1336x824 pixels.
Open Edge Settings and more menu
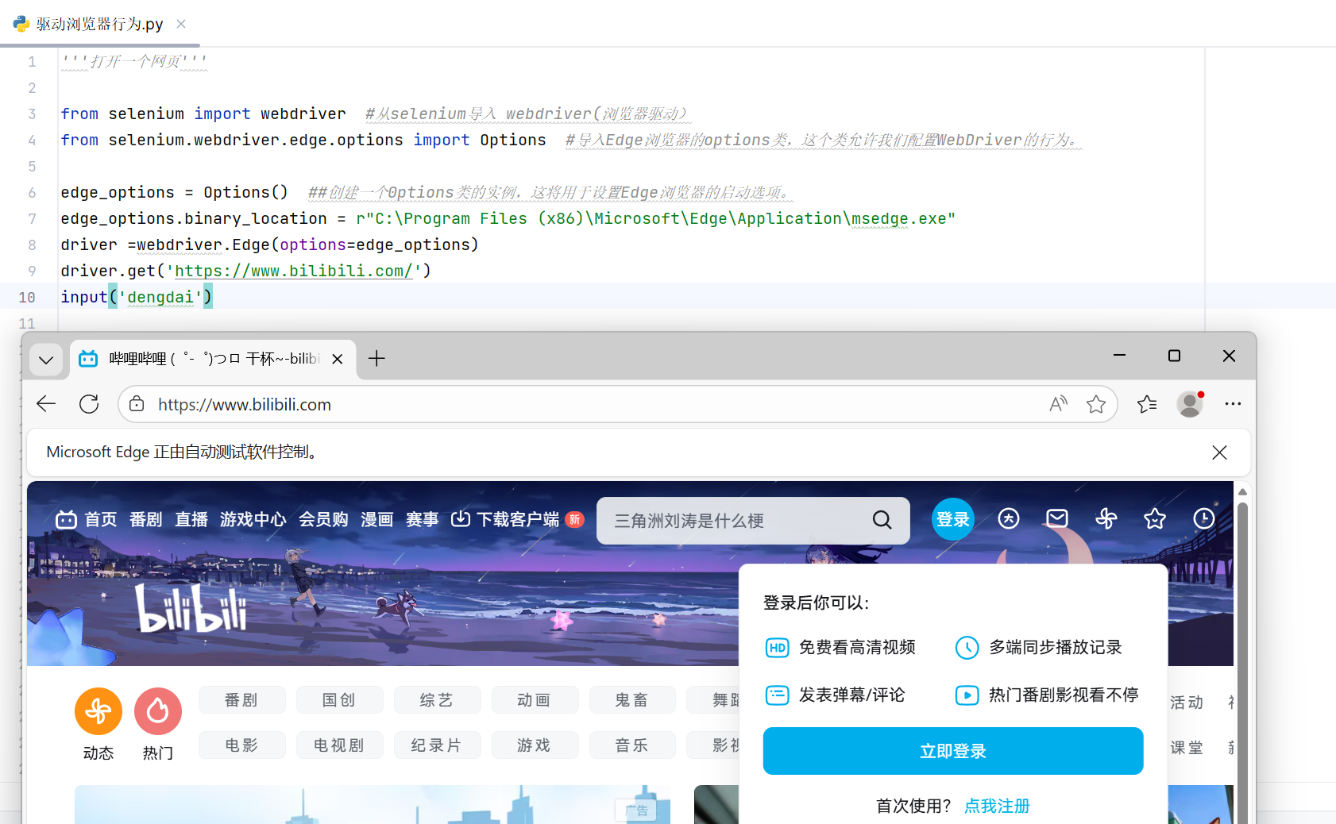coord(1233,404)
